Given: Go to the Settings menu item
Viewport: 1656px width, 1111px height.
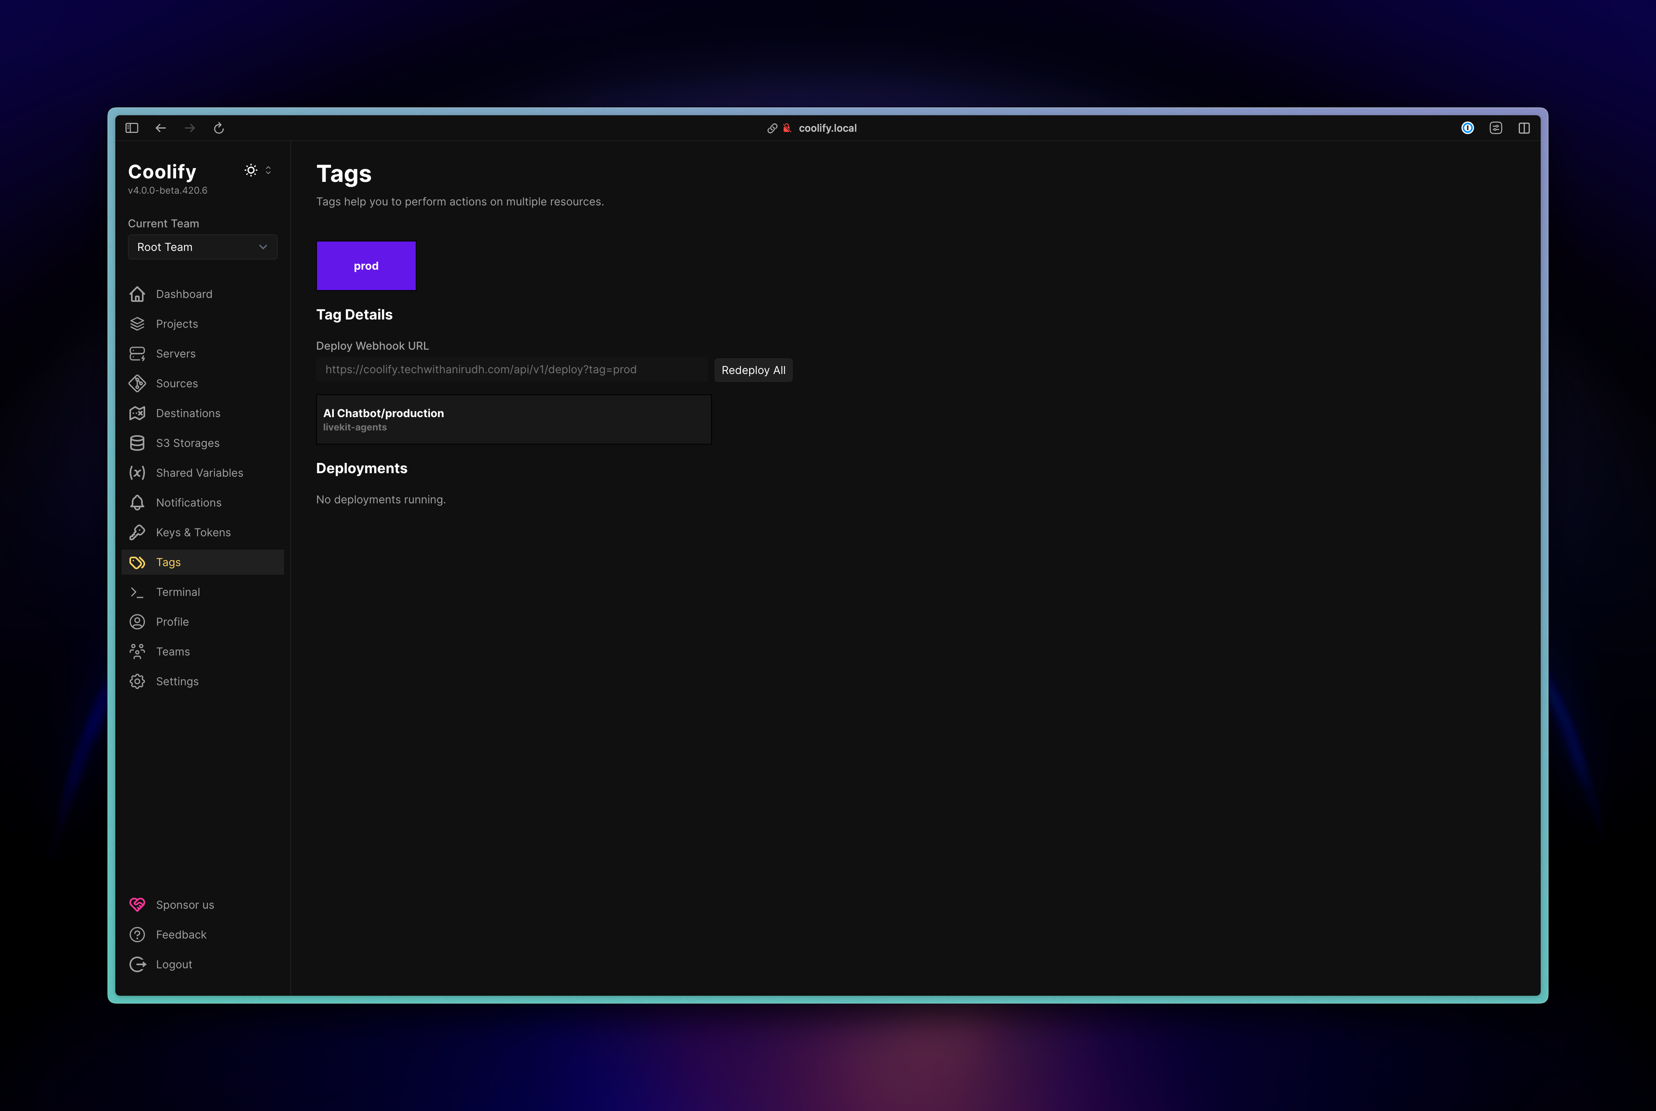Looking at the screenshot, I should coord(177,681).
